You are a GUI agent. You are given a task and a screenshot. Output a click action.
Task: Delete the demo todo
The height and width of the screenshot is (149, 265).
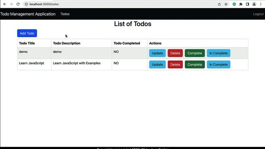click(175, 53)
